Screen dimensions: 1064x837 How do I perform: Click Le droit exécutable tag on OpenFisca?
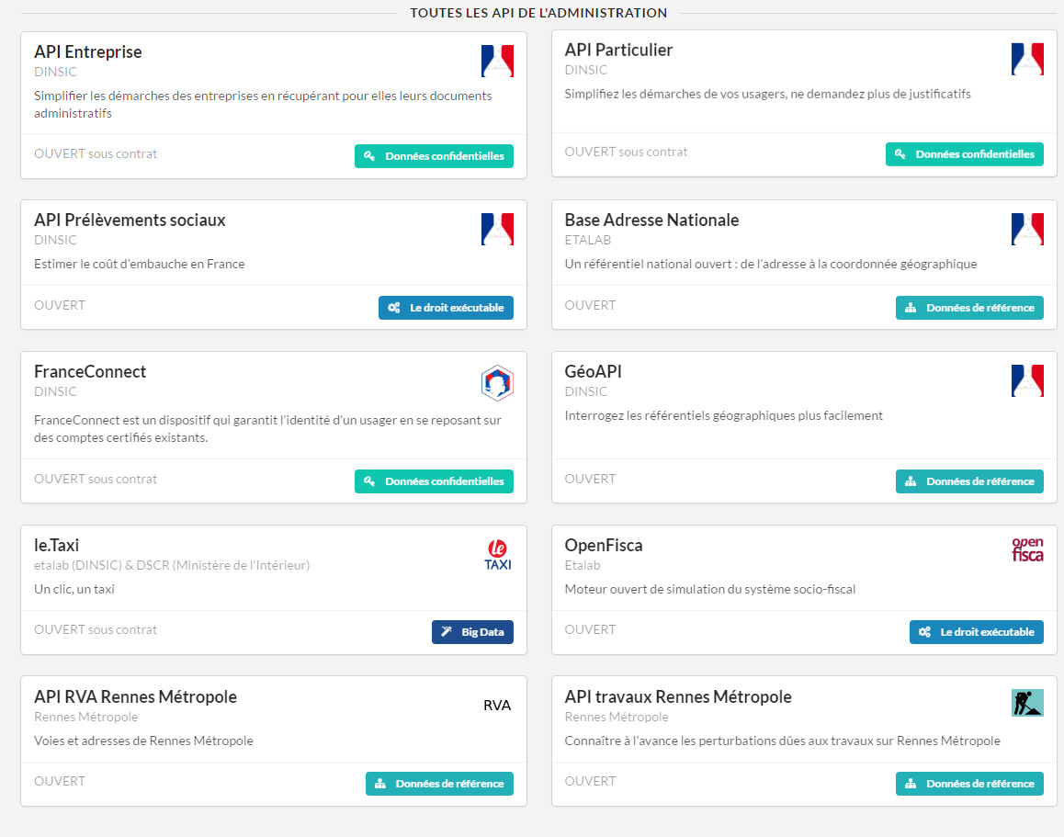[x=977, y=632]
